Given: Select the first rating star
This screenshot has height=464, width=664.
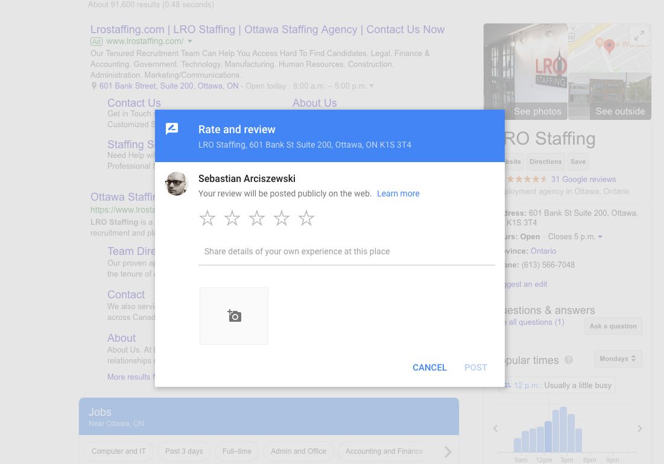Looking at the screenshot, I should point(207,218).
